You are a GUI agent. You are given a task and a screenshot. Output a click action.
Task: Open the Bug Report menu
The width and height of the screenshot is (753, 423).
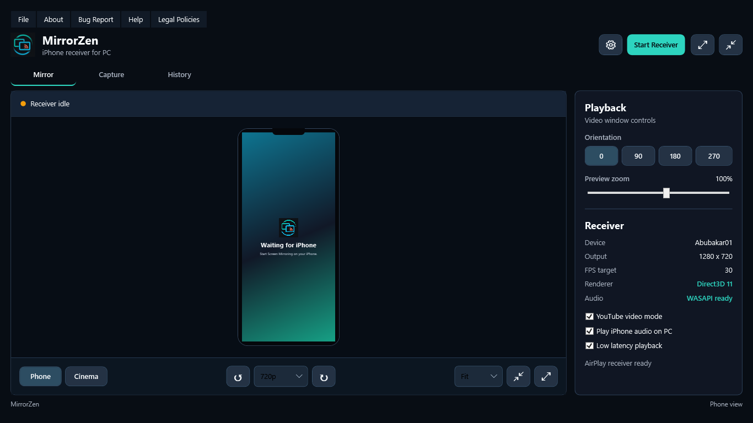(x=96, y=19)
